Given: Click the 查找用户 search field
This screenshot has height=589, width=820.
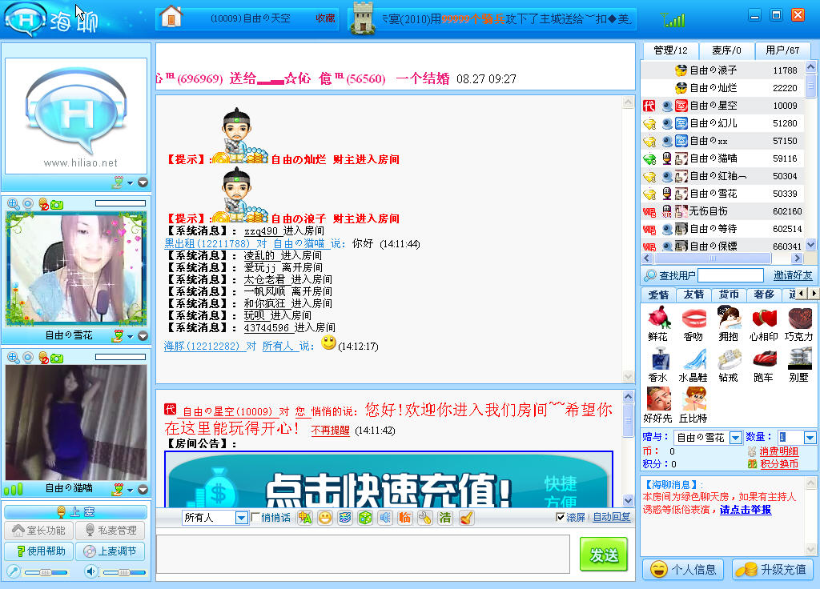Looking at the screenshot, I should coord(730,275).
